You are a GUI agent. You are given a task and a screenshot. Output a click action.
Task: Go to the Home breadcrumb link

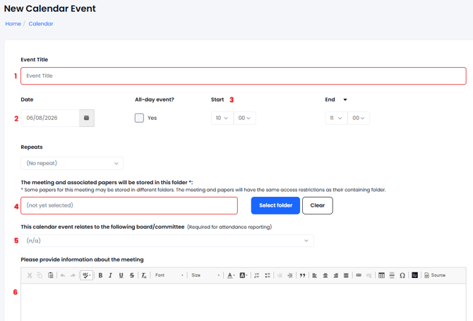pyautogui.click(x=13, y=24)
